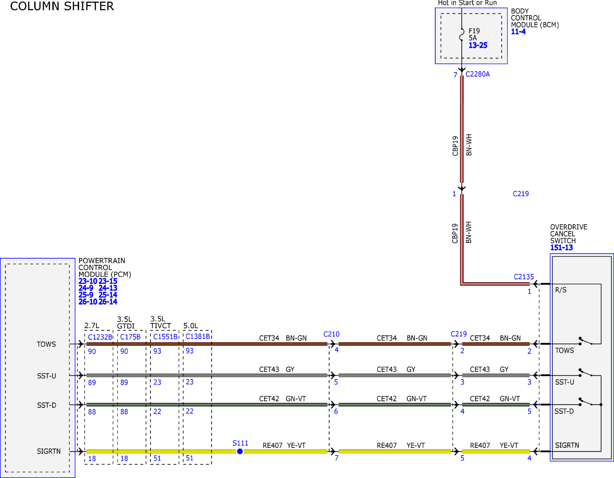Click the S111 splice dot
Image resolution: width=614 pixels, height=478 pixels.
(x=240, y=451)
